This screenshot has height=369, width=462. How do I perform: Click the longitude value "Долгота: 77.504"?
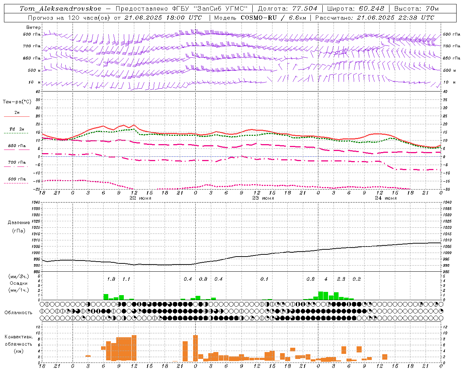click(287, 9)
